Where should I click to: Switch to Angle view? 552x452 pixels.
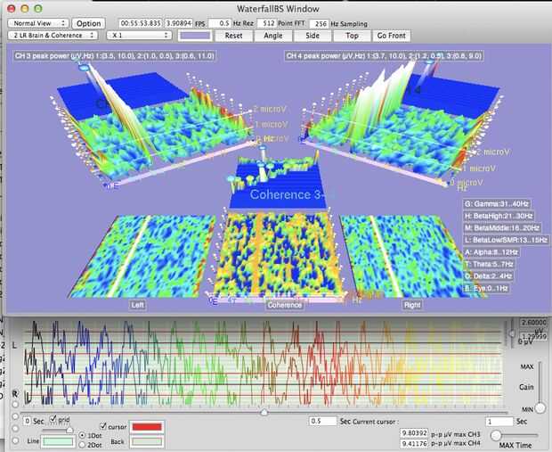point(273,36)
